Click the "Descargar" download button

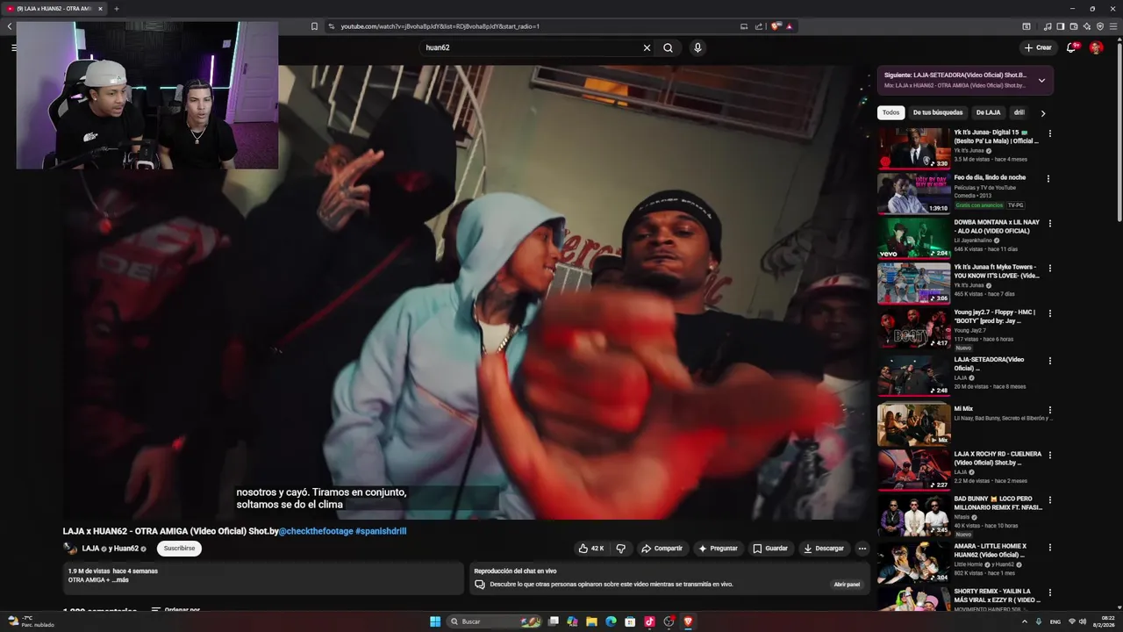click(x=824, y=549)
